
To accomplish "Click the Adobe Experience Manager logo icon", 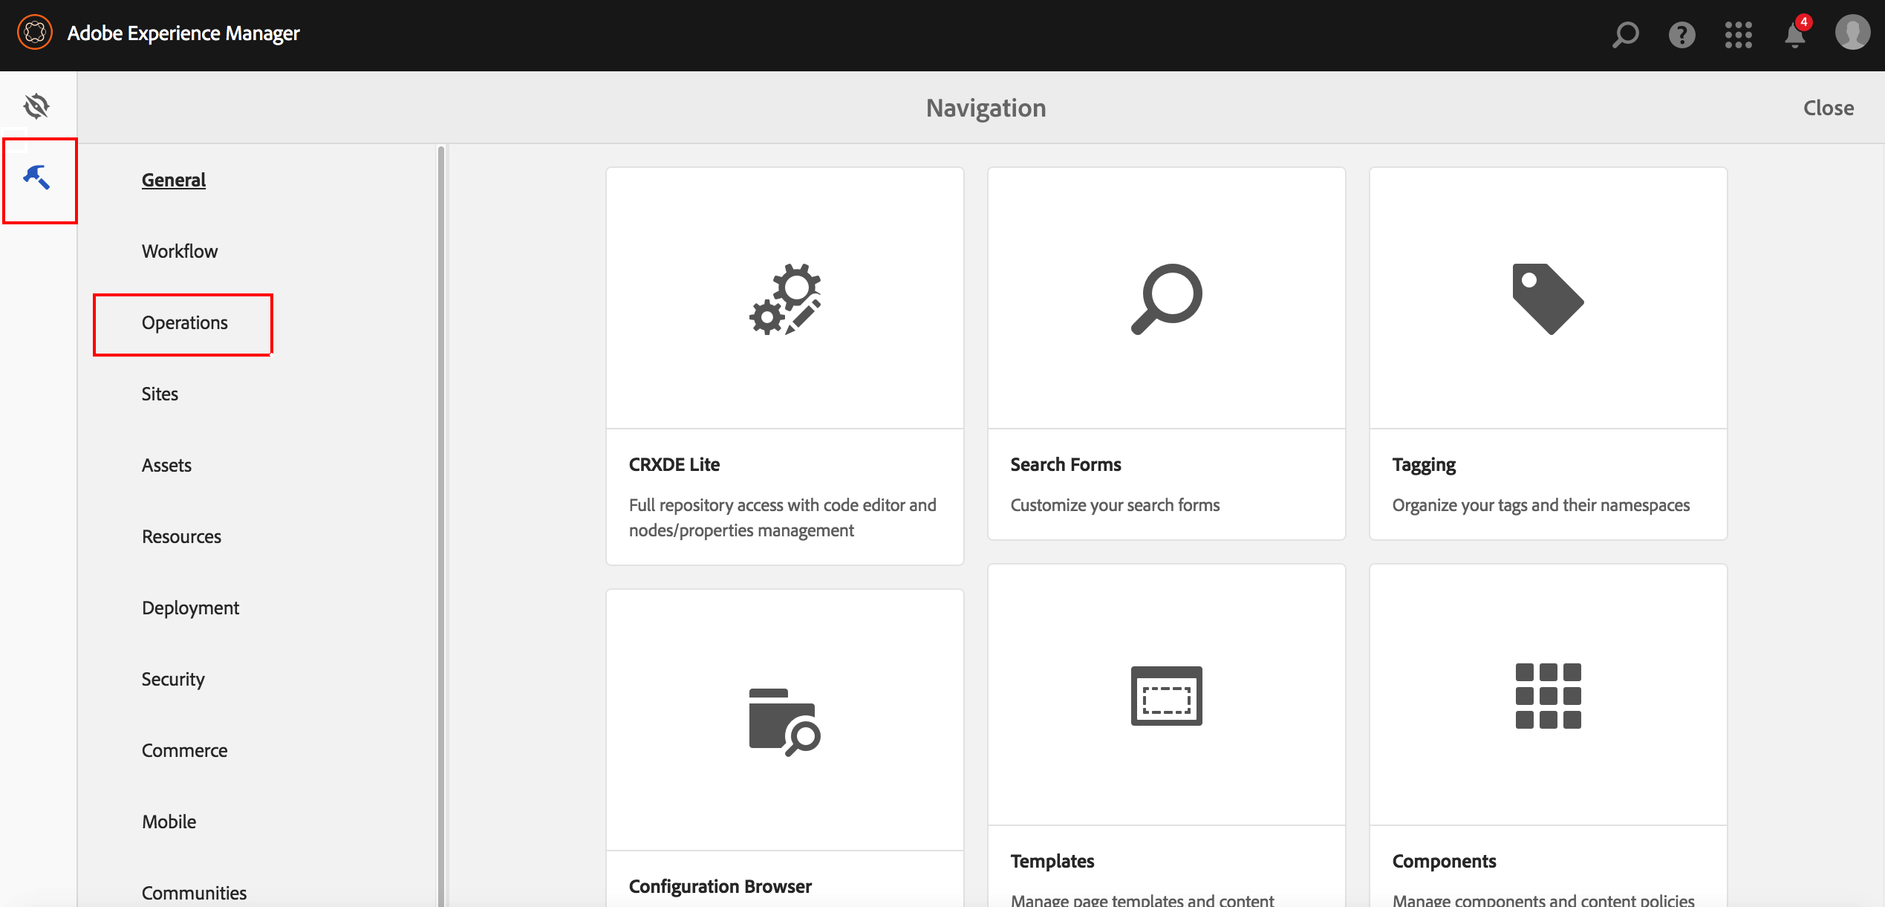I will click(35, 33).
